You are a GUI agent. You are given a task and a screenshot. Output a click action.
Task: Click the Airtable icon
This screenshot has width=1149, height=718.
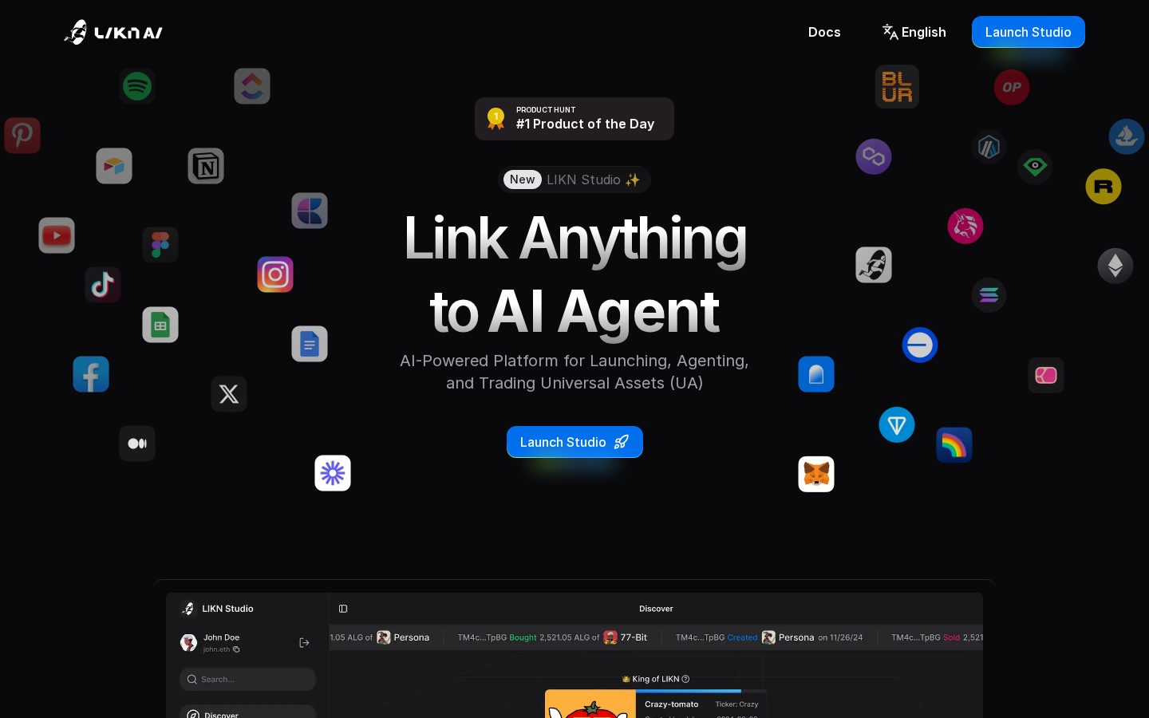(x=114, y=166)
